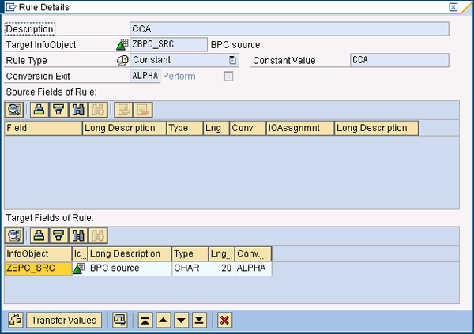Image resolution: width=474 pixels, height=334 pixels.
Task: Click the IOAssgnmnt column header
Action: click(x=299, y=128)
